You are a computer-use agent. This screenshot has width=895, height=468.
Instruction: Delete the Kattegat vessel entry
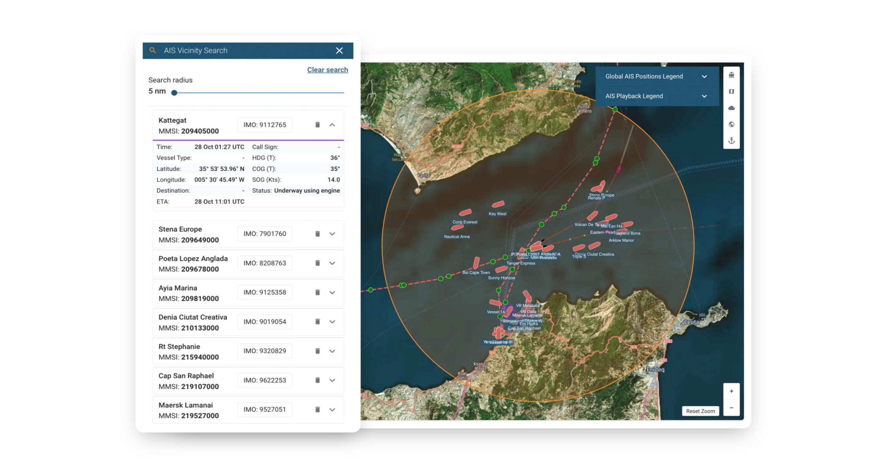[x=317, y=125]
